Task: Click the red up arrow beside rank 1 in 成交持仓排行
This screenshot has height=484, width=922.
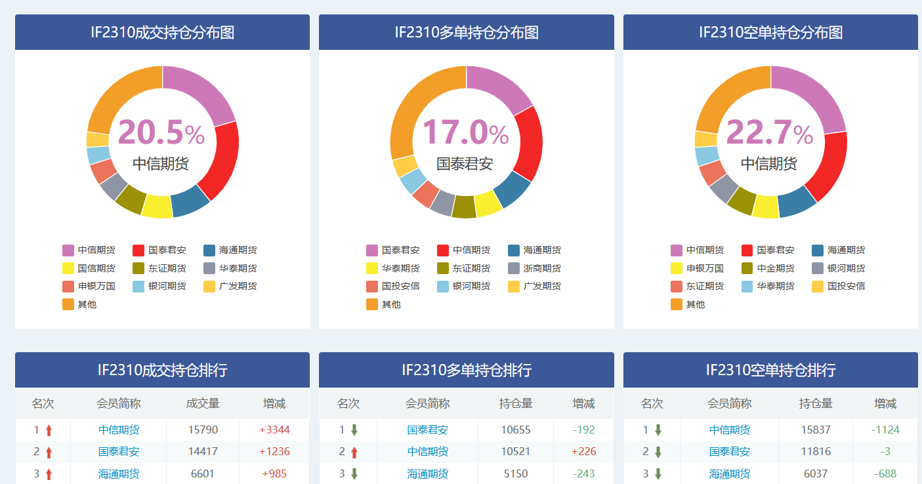Action: tap(49, 430)
